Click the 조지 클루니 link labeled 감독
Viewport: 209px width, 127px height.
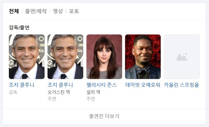click(22, 85)
